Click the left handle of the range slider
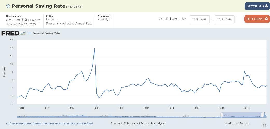 point(222,115)
